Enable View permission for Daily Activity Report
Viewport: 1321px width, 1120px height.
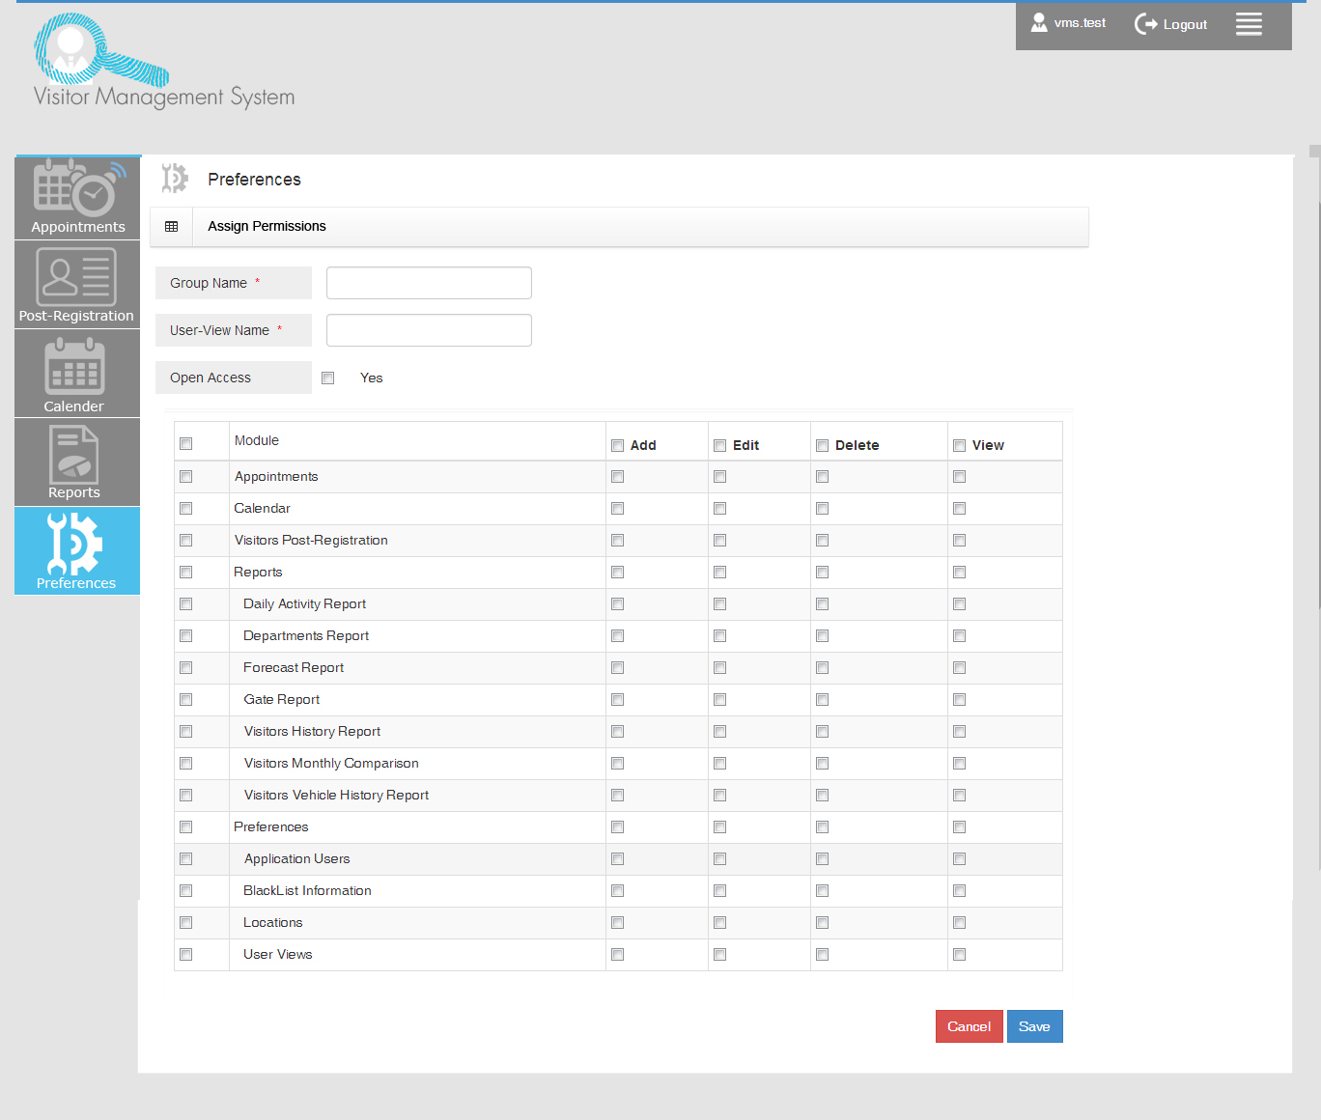coord(960,604)
